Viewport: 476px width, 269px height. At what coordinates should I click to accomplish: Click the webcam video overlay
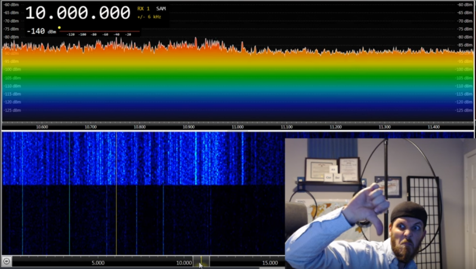click(380, 204)
